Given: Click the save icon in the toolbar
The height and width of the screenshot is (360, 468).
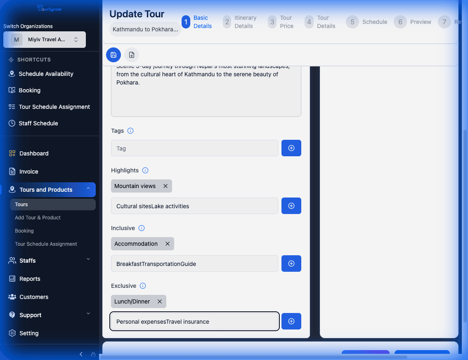Looking at the screenshot, I should click(113, 55).
